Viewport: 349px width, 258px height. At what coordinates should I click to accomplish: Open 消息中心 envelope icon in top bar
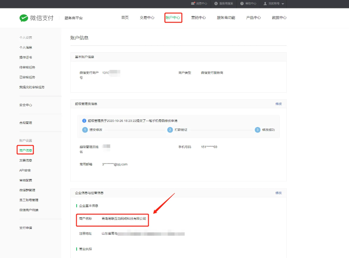point(193,3)
